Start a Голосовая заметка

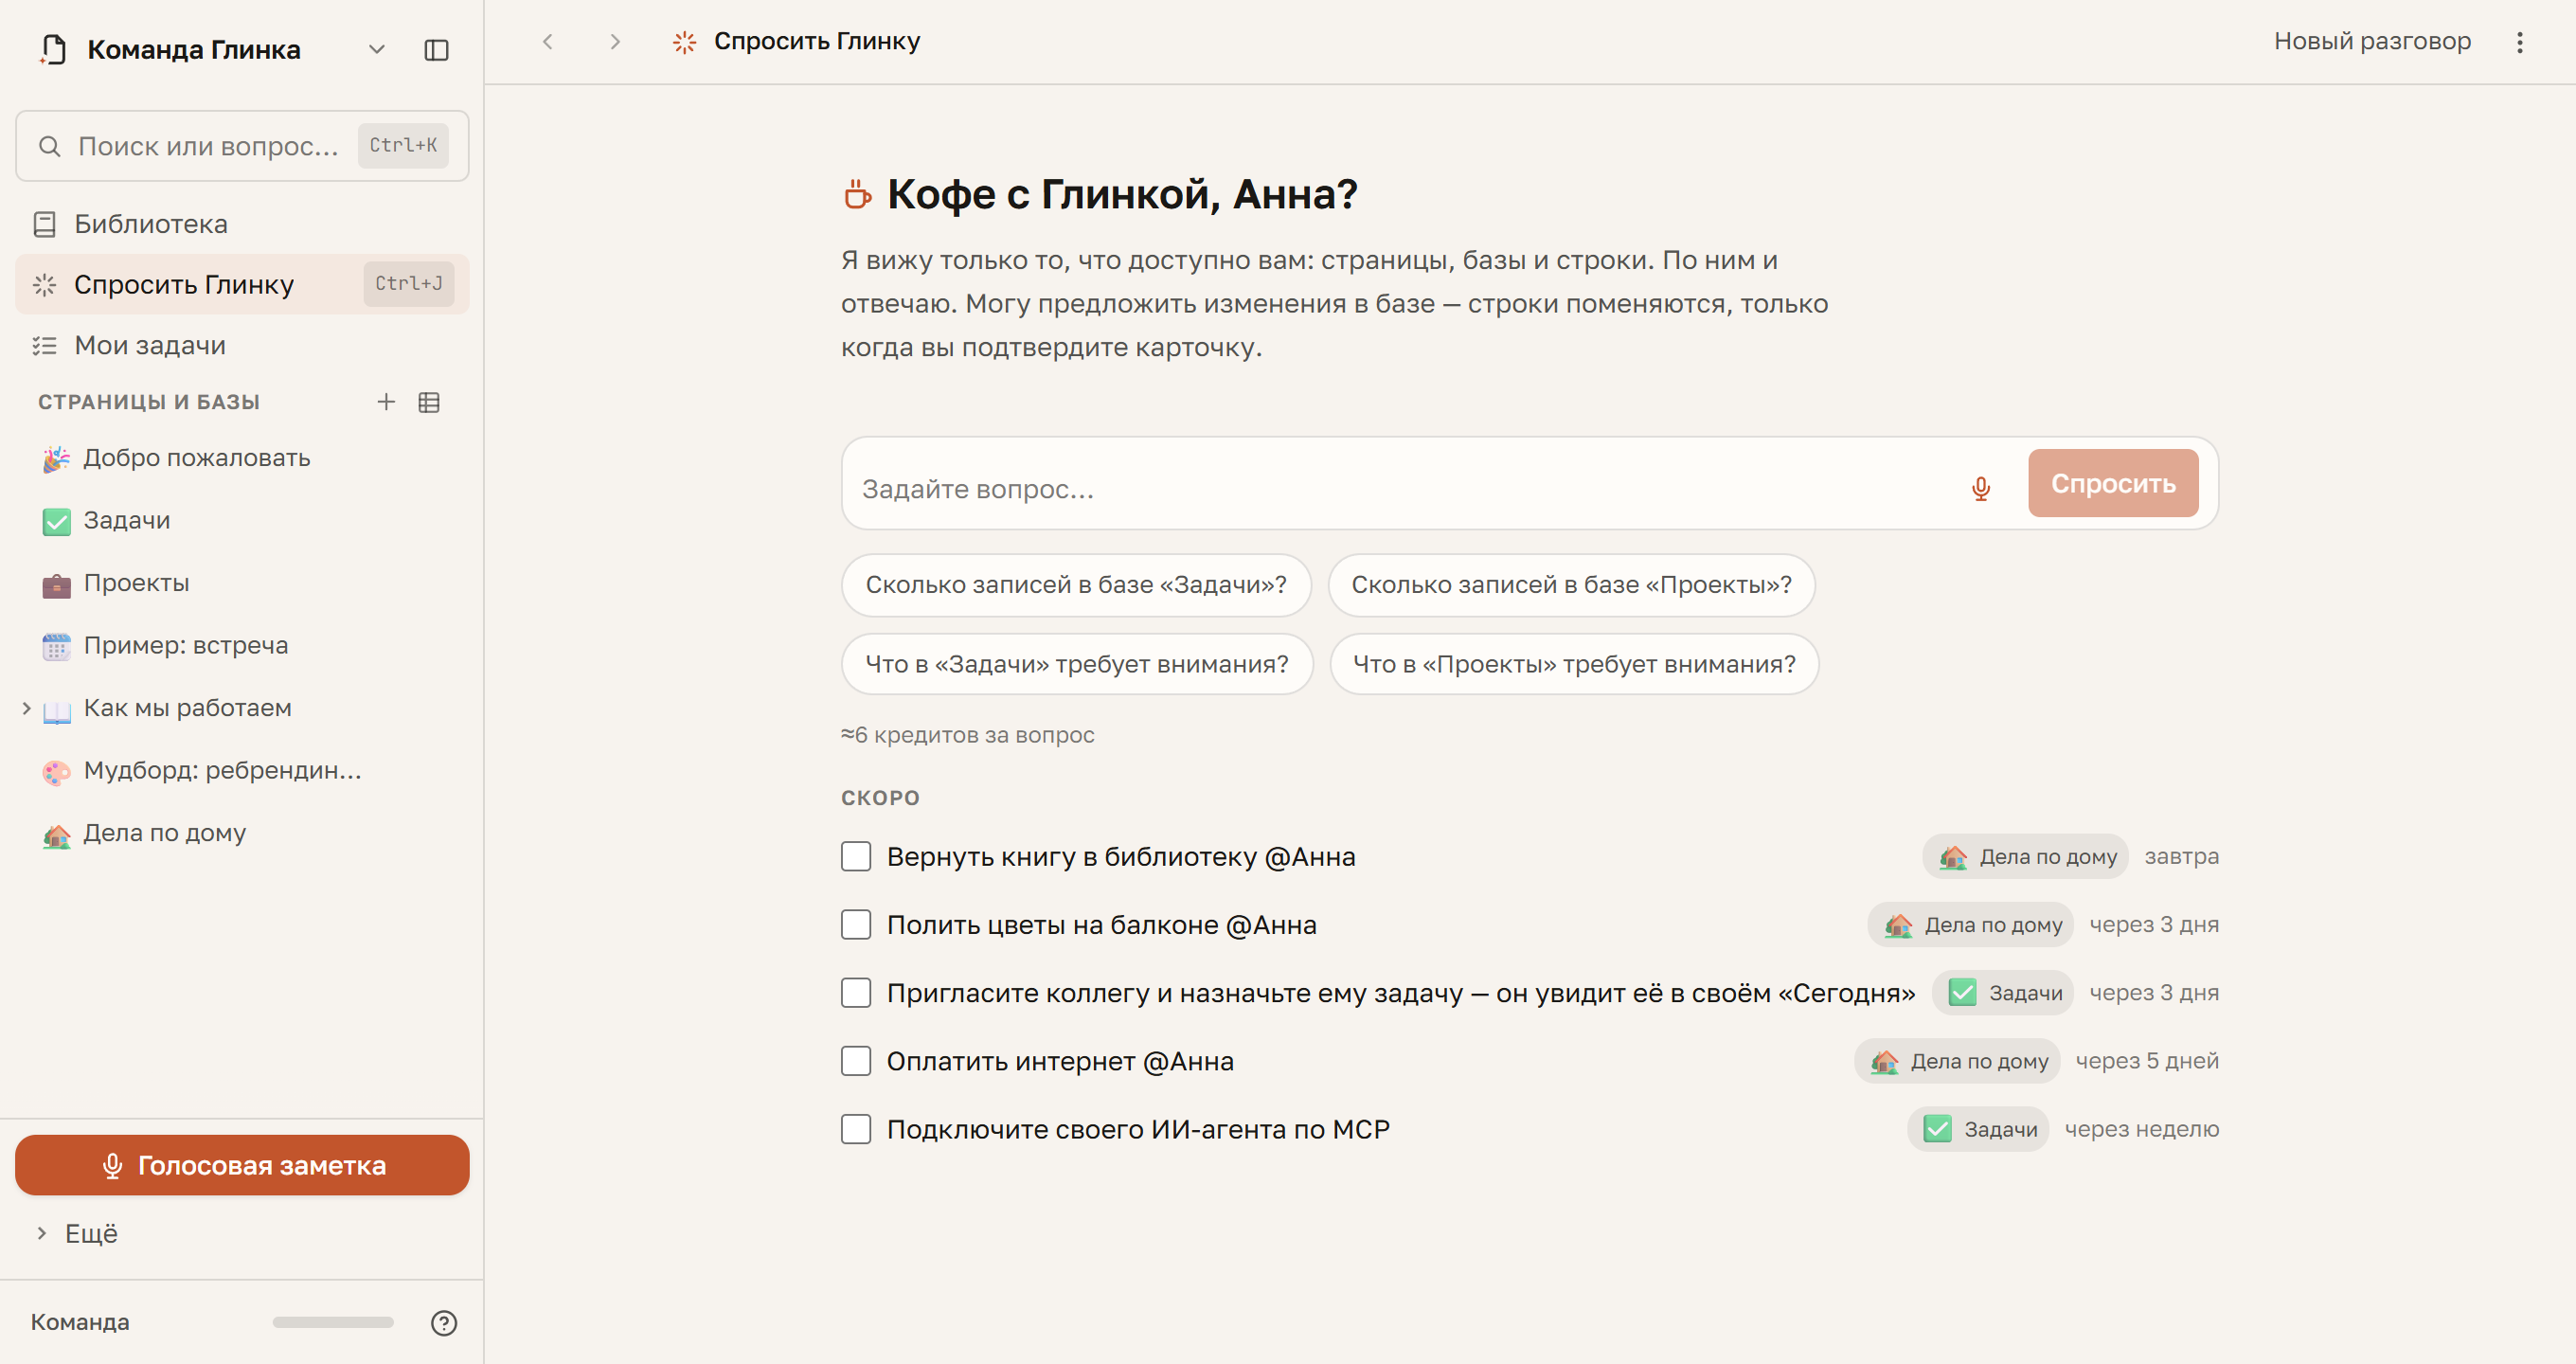[x=242, y=1164]
